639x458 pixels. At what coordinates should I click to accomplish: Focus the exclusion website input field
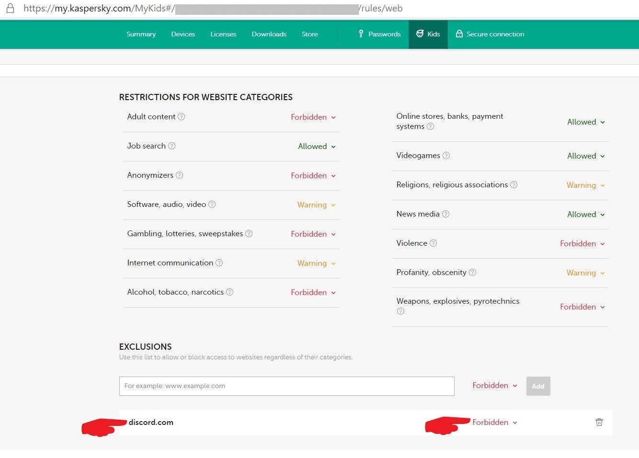point(286,386)
